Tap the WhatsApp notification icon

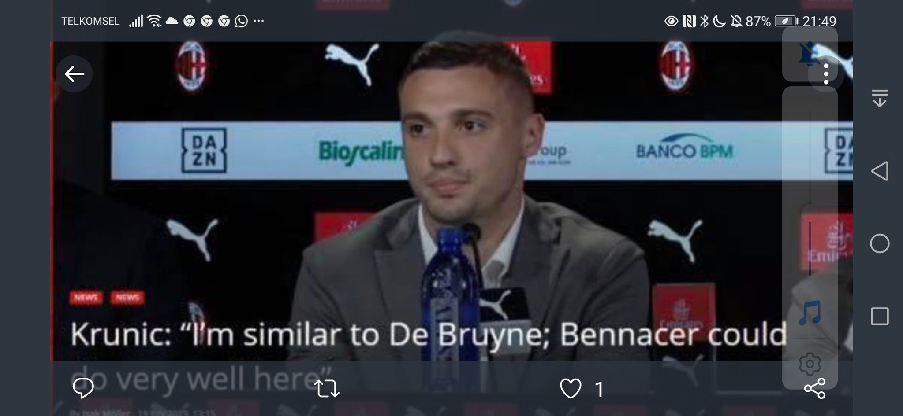(x=241, y=21)
